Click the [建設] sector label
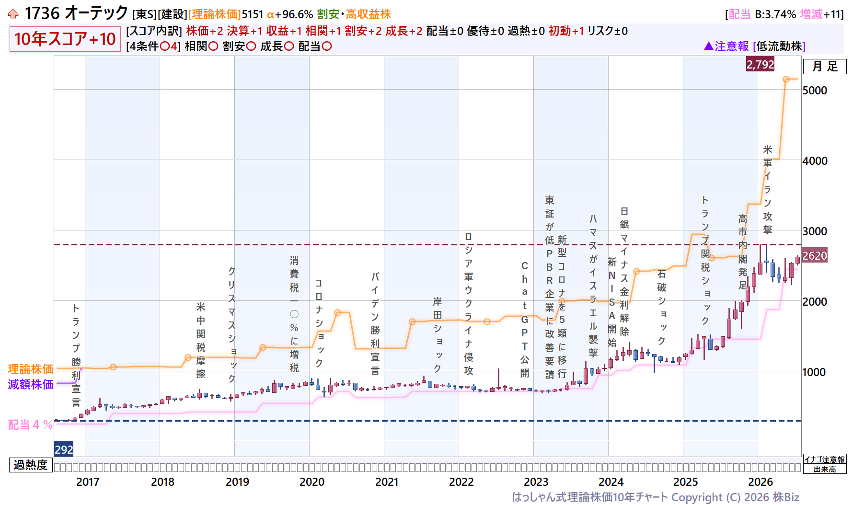The height and width of the screenshot is (505, 853). click(x=173, y=14)
